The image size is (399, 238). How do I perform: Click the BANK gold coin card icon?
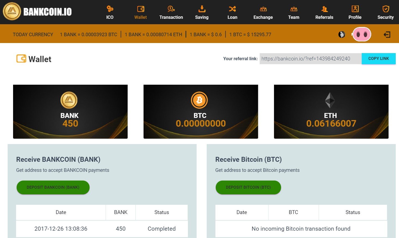pyautogui.click(x=69, y=100)
